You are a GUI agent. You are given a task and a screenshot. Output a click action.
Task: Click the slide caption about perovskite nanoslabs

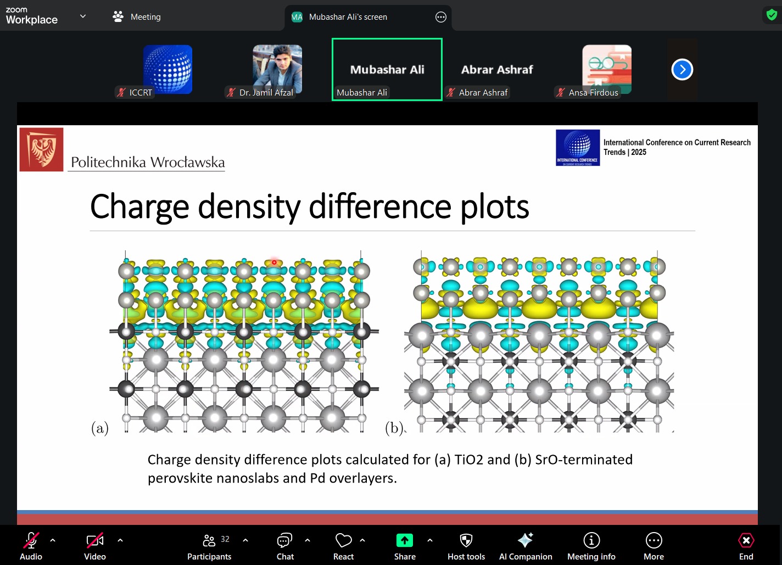tap(390, 468)
